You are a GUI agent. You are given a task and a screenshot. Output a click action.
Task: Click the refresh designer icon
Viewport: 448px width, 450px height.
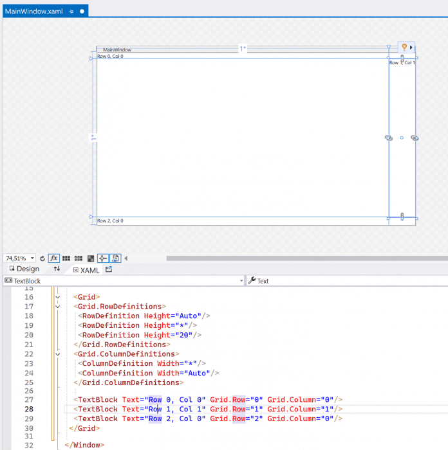pos(42,258)
